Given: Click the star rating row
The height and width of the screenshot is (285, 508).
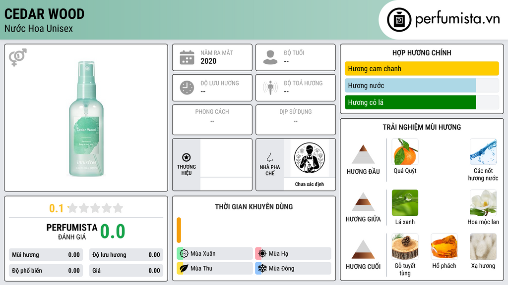Looking at the screenshot, I should click(x=86, y=208).
